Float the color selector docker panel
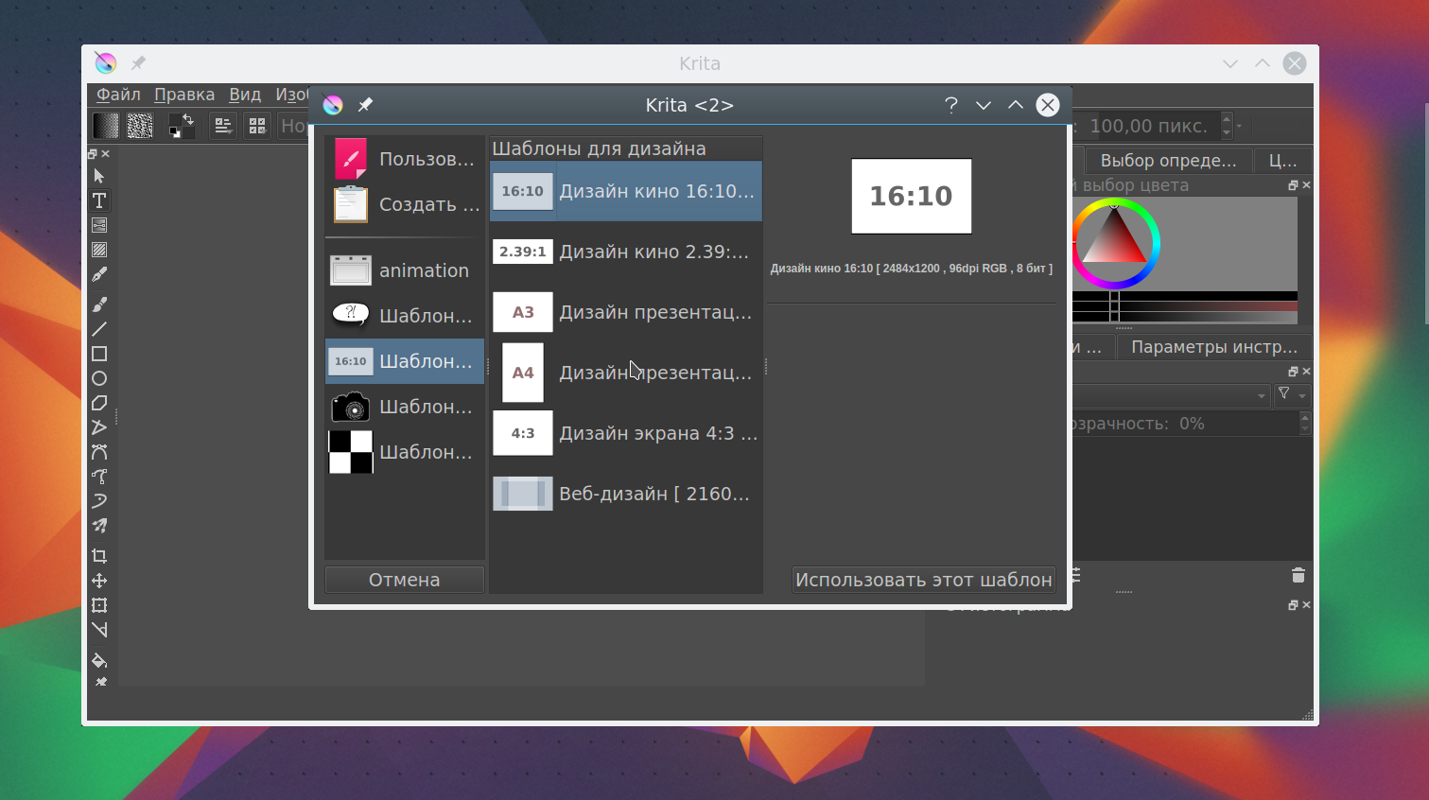1429x800 pixels. pos(1293,185)
